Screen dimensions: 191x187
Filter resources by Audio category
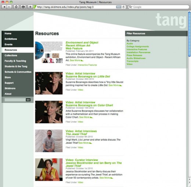[x=130, y=43]
